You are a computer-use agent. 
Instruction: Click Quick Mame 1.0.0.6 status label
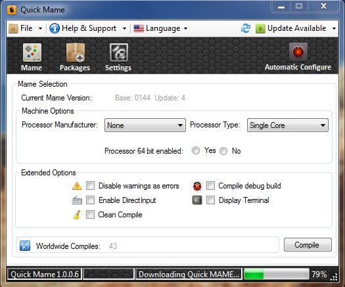click(45, 275)
